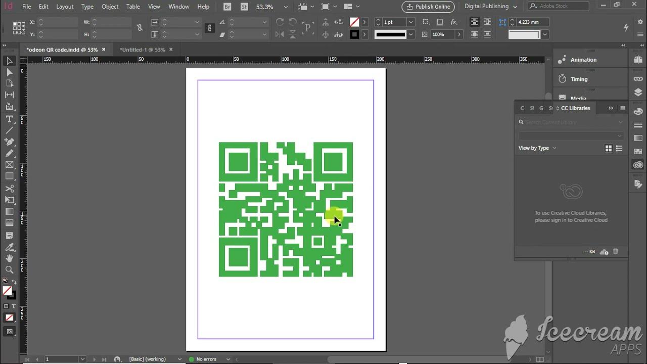Select the Rectangle tool
The image size is (647, 364).
point(9,176)
